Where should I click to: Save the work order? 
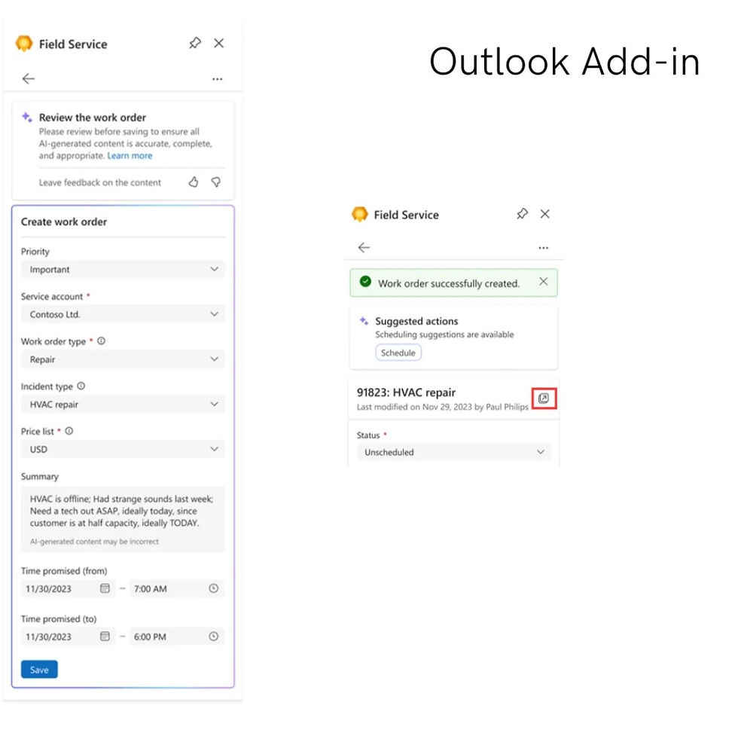(x=39, y=670)
